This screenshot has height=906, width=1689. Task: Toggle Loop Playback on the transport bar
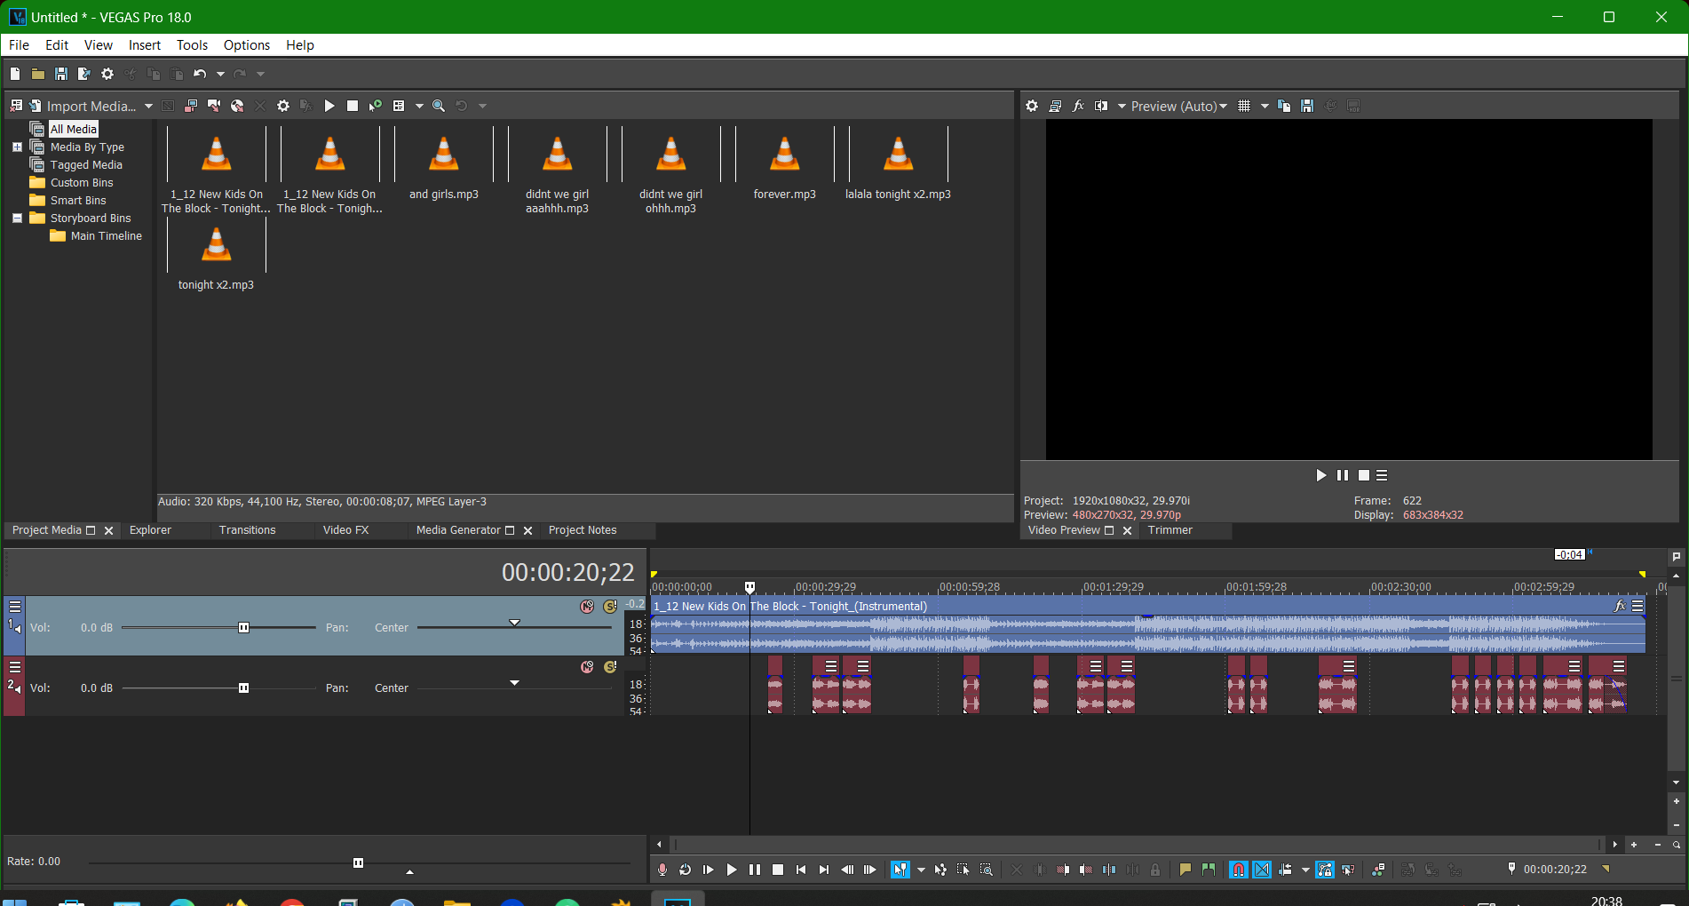pyautogui.click(x=686, y=870)
